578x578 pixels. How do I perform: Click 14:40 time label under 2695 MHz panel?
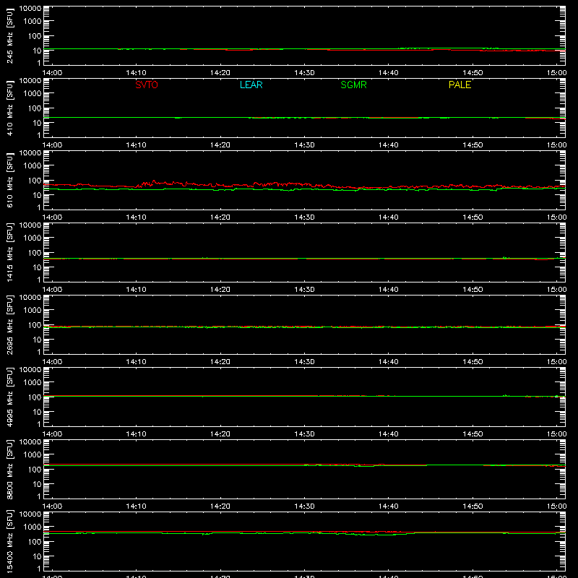click(x=389, y=362)
